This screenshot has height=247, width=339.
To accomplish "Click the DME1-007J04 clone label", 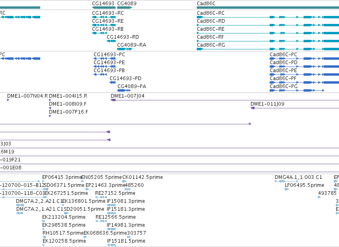I will pos(127,96).
